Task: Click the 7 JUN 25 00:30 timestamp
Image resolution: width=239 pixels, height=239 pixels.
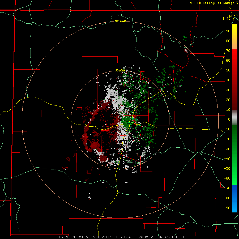Action: tap(167, 237)
